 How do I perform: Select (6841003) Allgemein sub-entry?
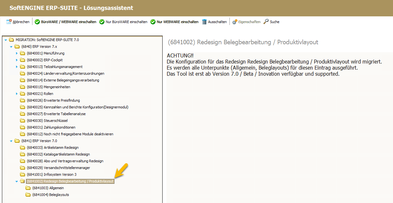point(48,188)
